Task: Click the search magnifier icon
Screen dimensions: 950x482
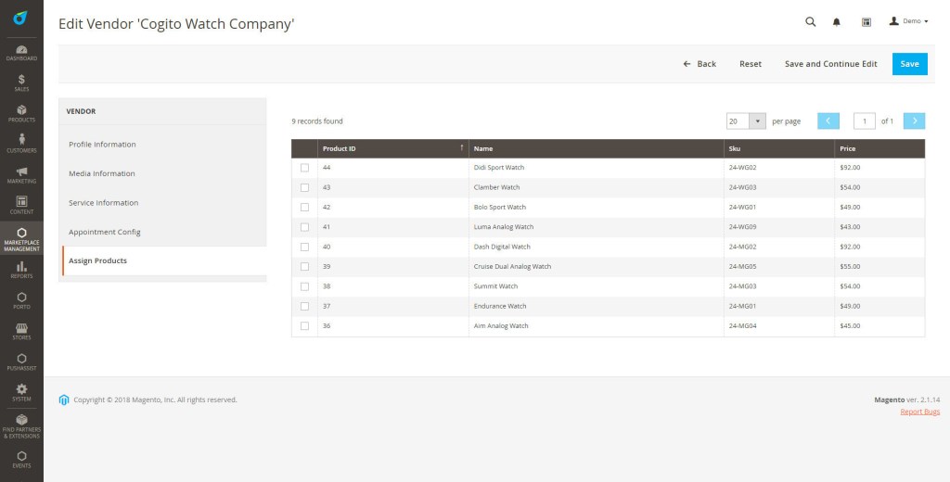Action: pos(810,22)
